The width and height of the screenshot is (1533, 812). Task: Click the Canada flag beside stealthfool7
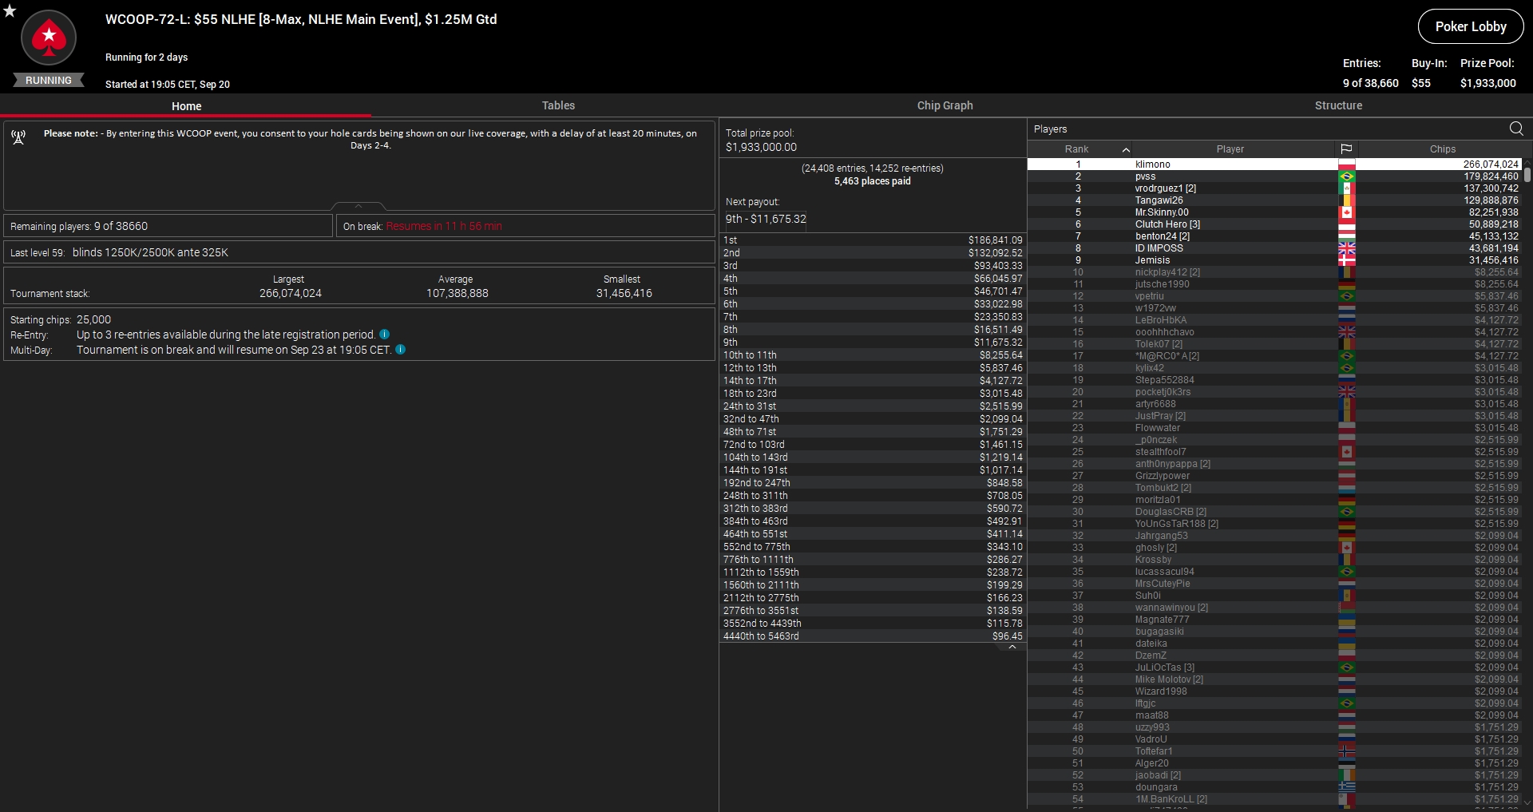pos(1347,452)
